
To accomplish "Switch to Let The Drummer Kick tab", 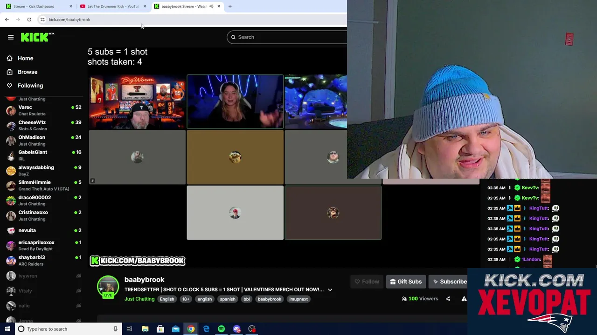I will tap(112, 7).
